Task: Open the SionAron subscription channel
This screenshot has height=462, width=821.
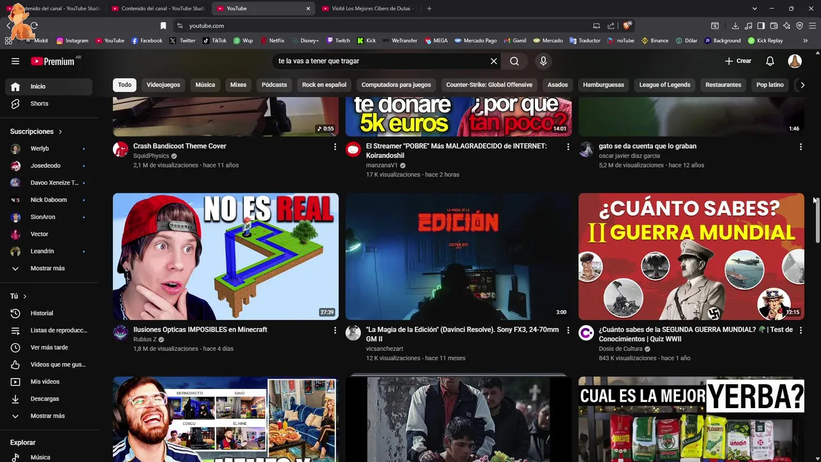Action: tap(49, 217)
